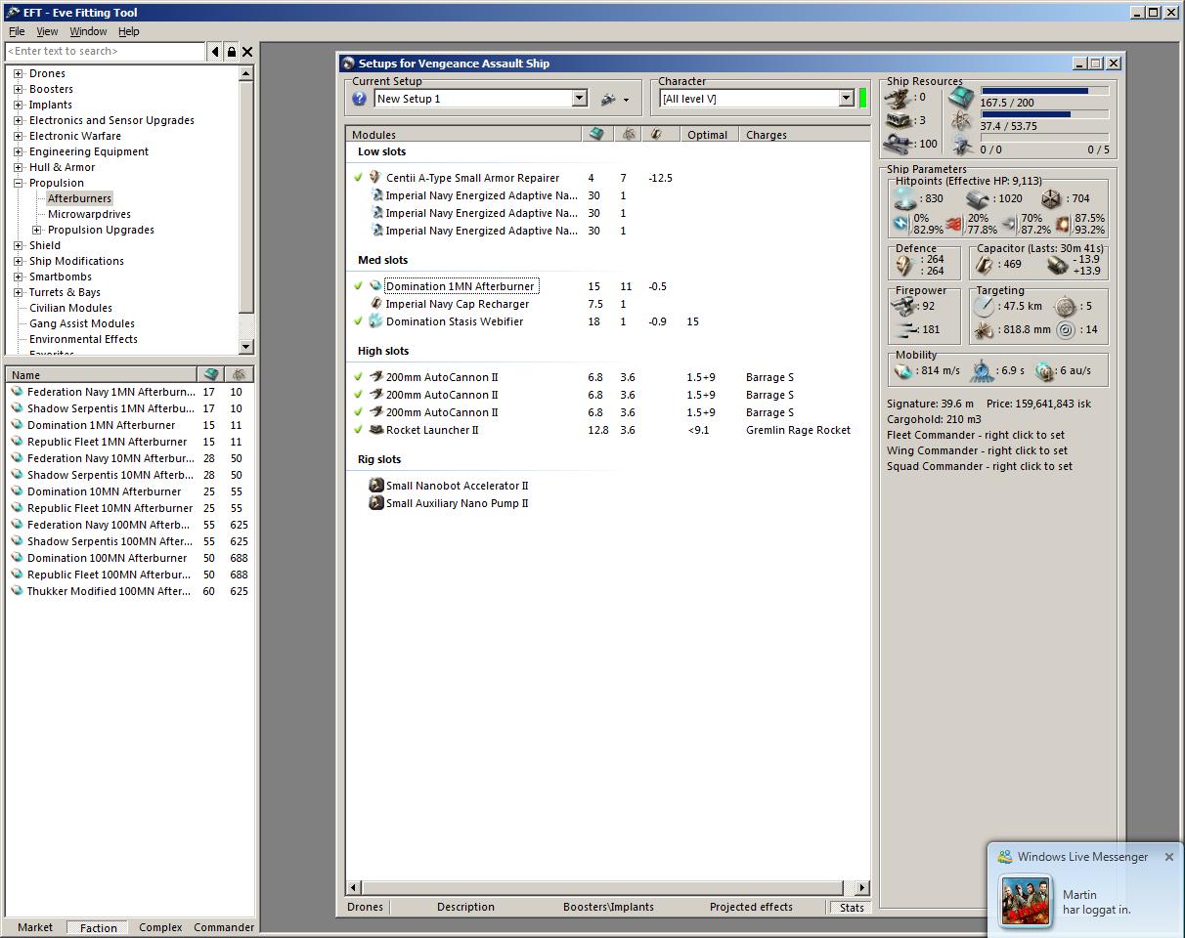
Task: Toggle active state of Domination 1MN Afterburner module
Action: coord(358,286)
